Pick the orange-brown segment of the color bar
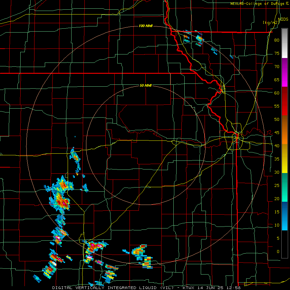The width and height of the screenshot is (290, 290). 285,130
